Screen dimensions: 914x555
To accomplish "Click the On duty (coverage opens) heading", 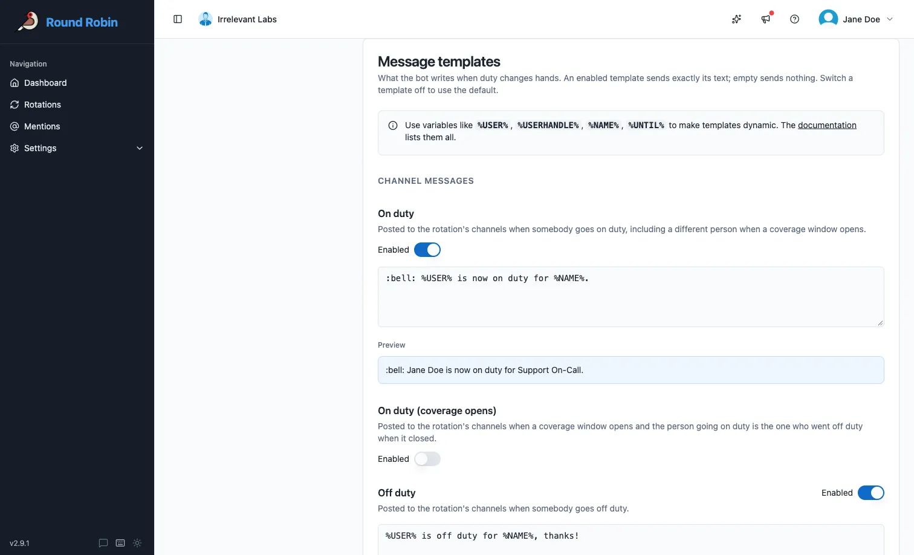I will (437, 411).
